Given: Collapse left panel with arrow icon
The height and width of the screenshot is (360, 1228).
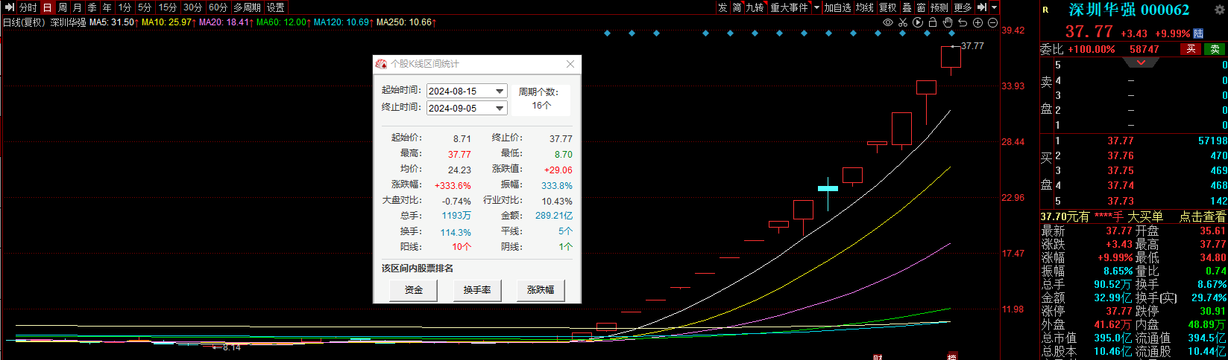Looking at the screenshot, I should click(x=9, y=7).
